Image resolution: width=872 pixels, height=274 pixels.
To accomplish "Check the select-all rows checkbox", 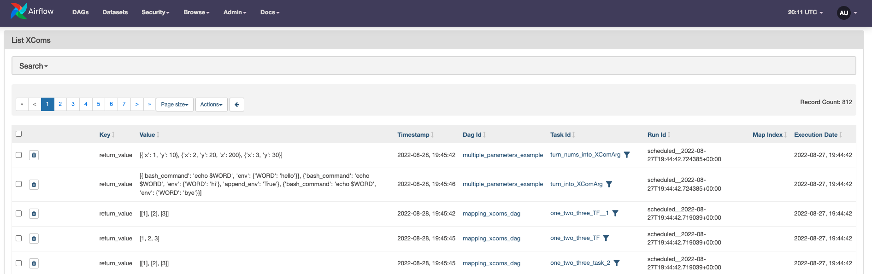I will point(19,134).
